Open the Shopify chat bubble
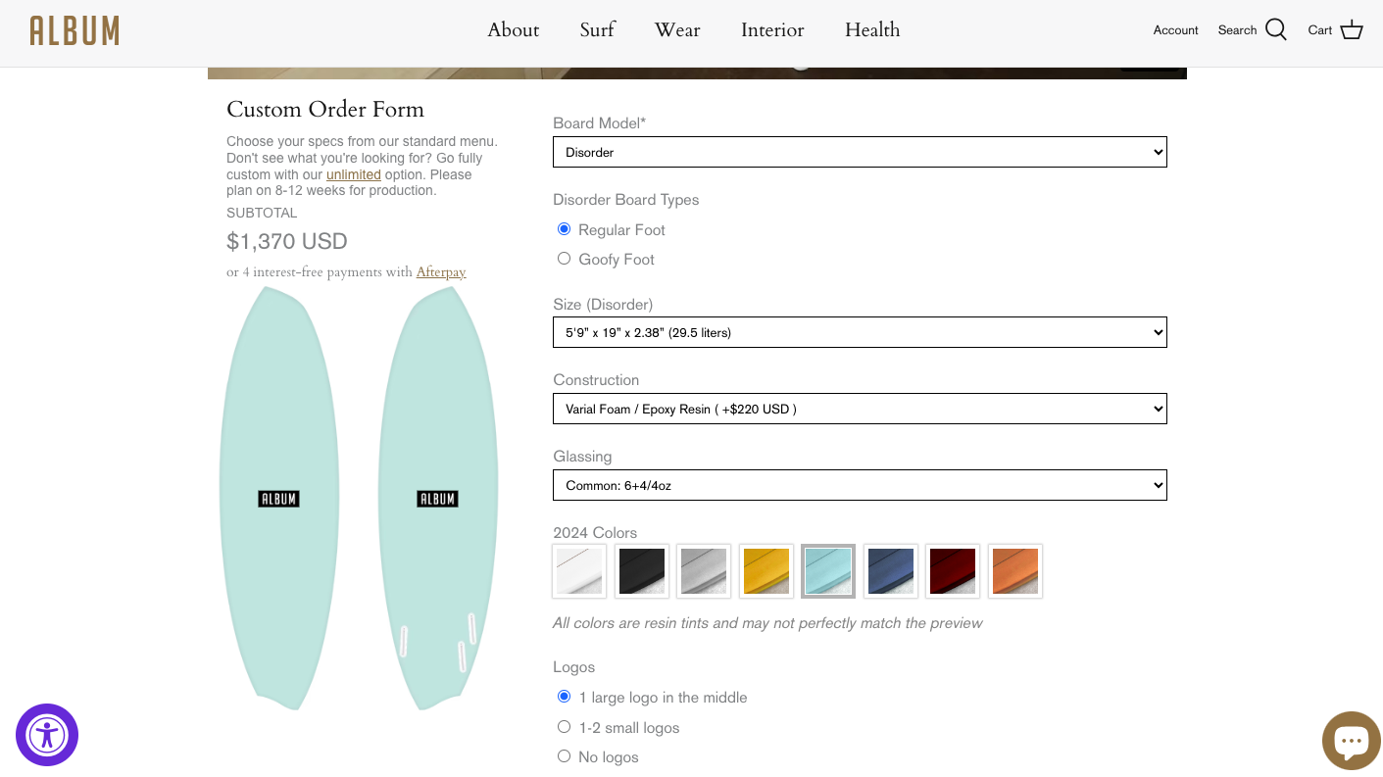 pos(1351,741)
